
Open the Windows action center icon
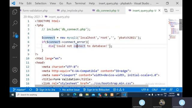click(178, 95)
